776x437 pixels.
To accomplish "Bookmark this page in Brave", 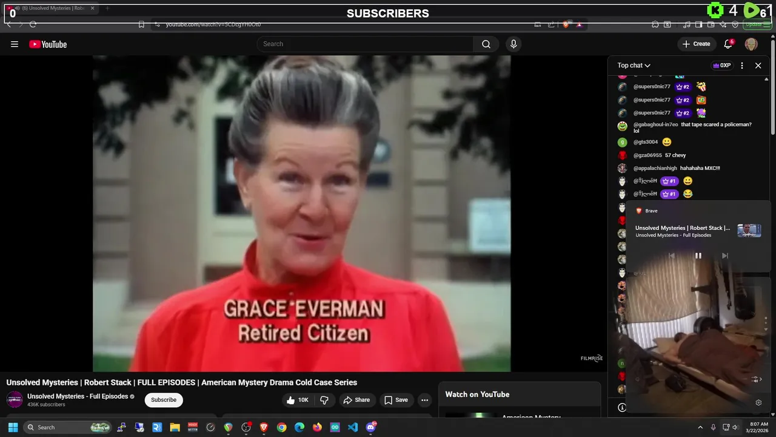I will tap(141, 24).
